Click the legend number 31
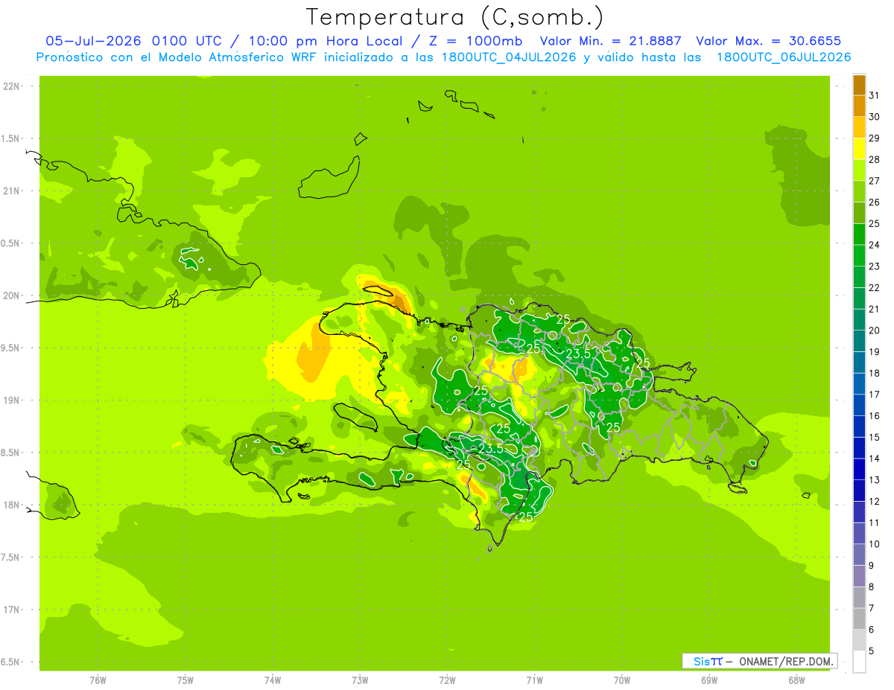The height and width of the screenshot is (690, 894). coord(874,95)
